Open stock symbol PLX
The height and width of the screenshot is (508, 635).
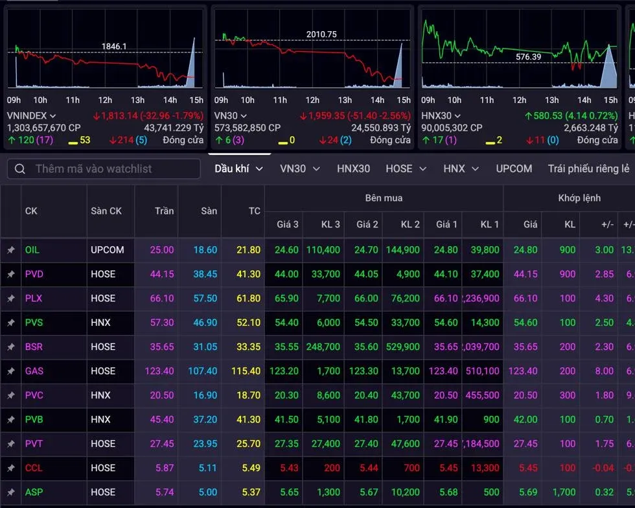point(34,299)
